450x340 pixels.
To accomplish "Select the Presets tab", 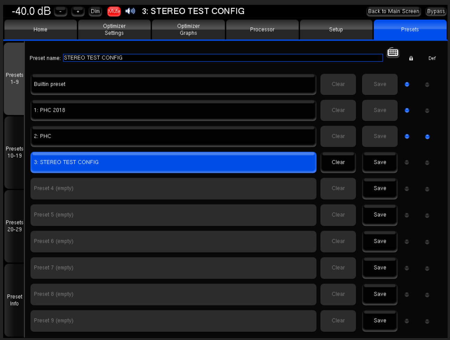I will (410, 29).
